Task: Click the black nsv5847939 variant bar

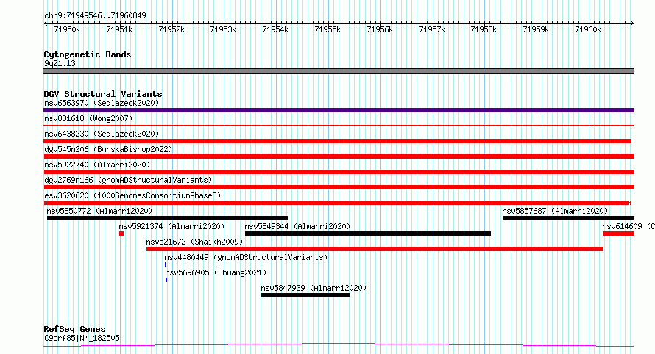Action: 305,295
